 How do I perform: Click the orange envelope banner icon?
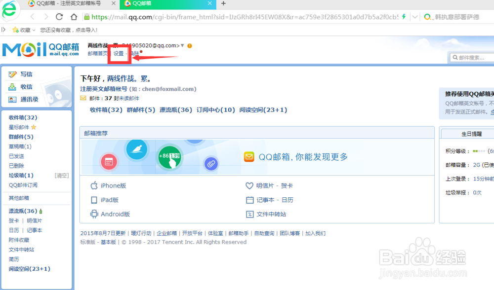(249, 157)
